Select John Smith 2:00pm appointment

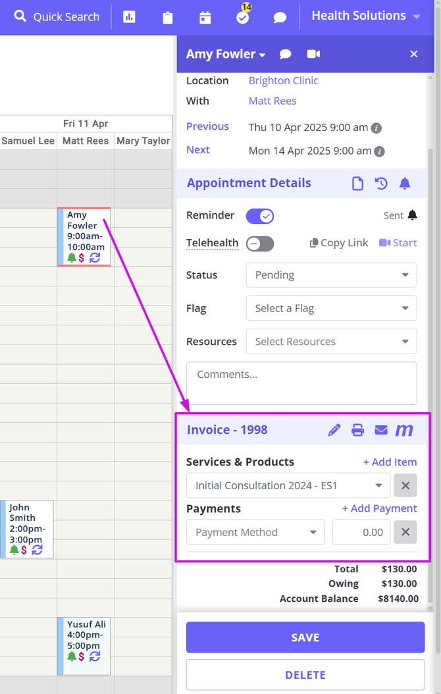[x=28, y=523]
